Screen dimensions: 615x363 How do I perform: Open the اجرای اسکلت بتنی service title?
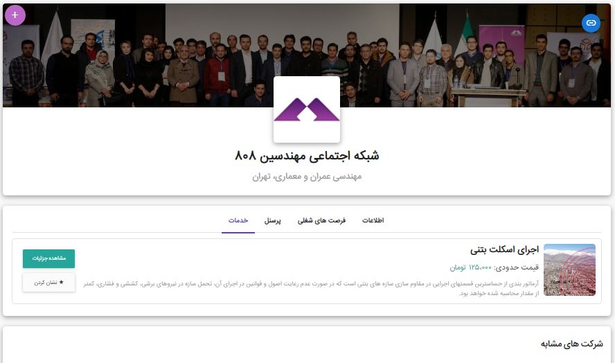point(504,249)
